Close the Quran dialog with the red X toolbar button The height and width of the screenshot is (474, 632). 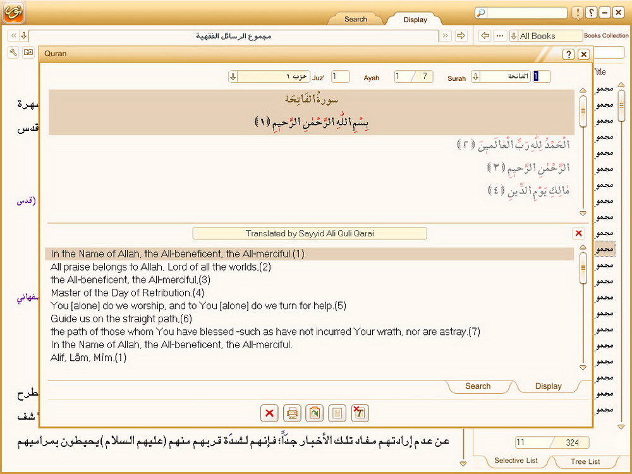click(x=269, y=413)
